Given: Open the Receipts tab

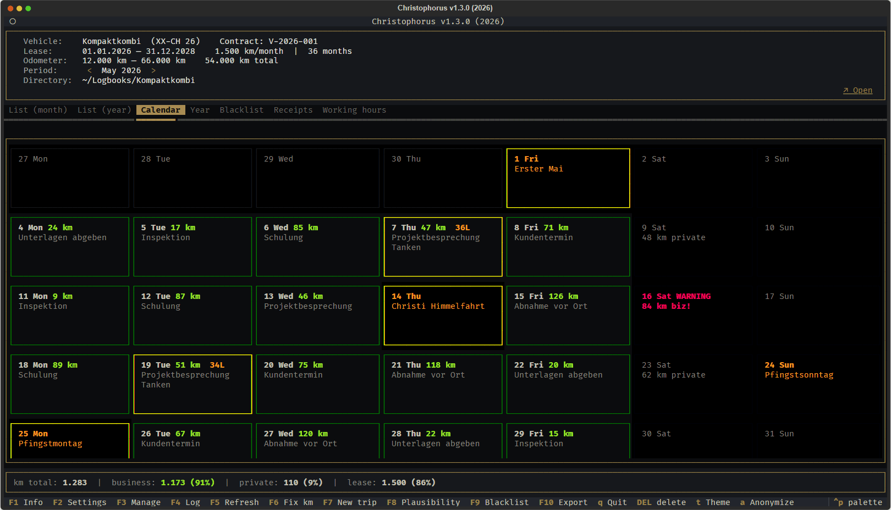Looking at the screenshot, I should [293, 110].
